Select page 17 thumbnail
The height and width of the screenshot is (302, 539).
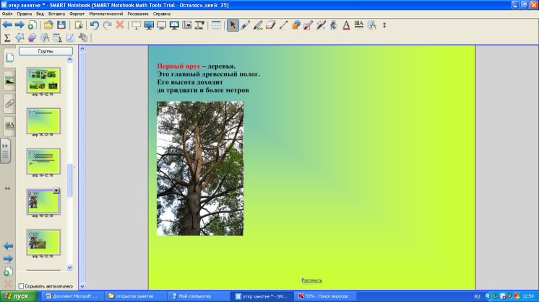coord(43,121)
